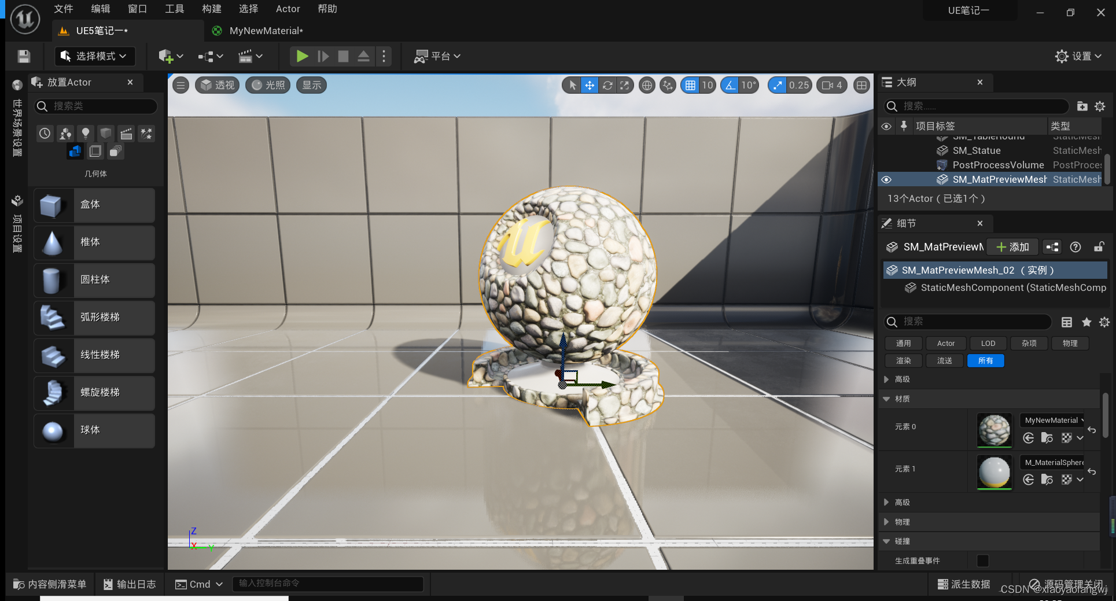Open the M_MaterialSphere material dropdown
The height and width of the screenshot is (601, 1116).
(x=1053, y=462)
